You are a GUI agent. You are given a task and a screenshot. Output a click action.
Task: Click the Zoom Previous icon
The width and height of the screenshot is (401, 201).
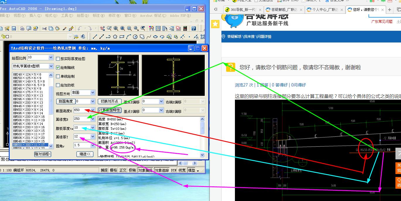click(143, 28)
